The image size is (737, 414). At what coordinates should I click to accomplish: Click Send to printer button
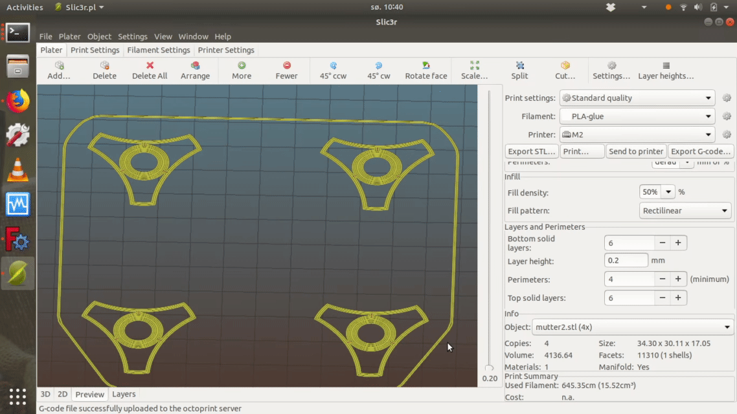[x=636, y=151]
